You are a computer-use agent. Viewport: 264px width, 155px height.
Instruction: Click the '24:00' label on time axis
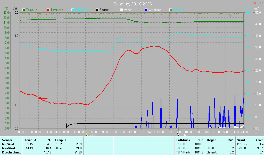coord(244,132)
